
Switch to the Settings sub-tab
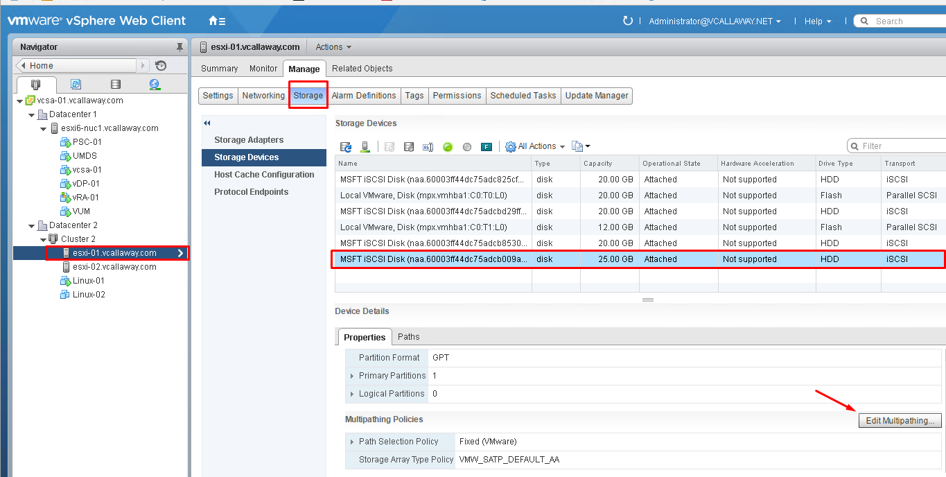coord(218,96)
